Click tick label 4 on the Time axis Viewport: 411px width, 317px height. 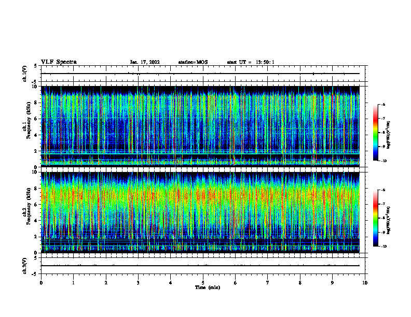(171, 283)
